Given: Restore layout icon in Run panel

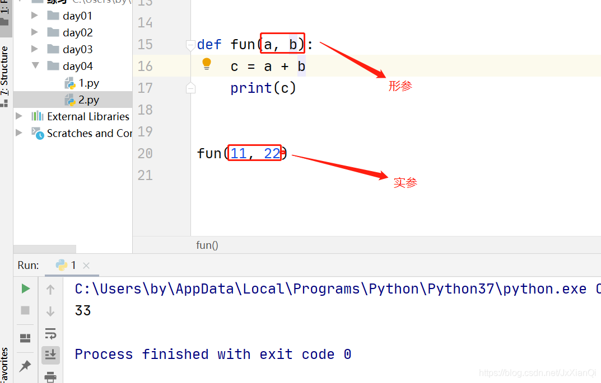Looking at the screenshot, I should click(25, 338).
